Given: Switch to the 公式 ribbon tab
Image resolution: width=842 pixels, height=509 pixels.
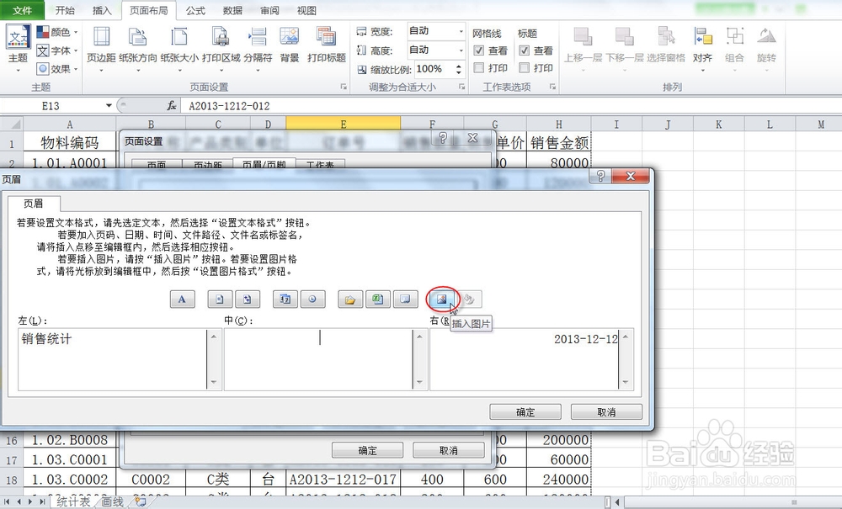Looking at the screenshot, I should click(195, 10).
